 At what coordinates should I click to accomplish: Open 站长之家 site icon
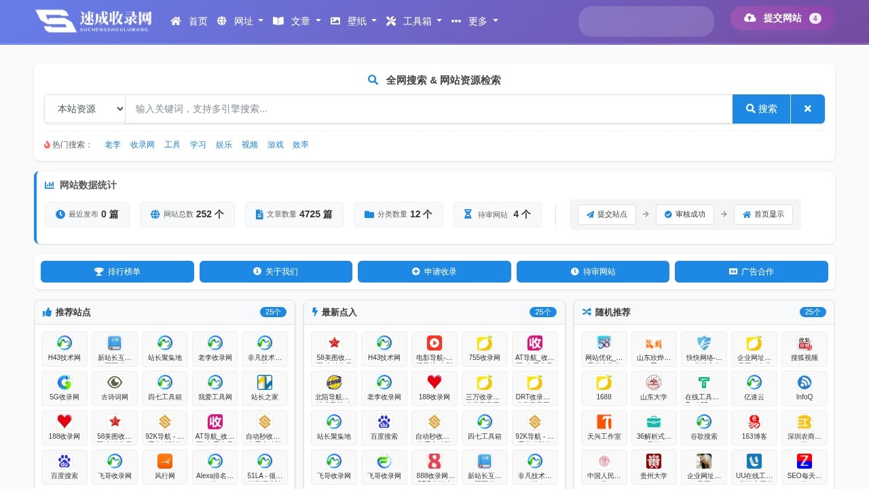click(x=265, y=388)
